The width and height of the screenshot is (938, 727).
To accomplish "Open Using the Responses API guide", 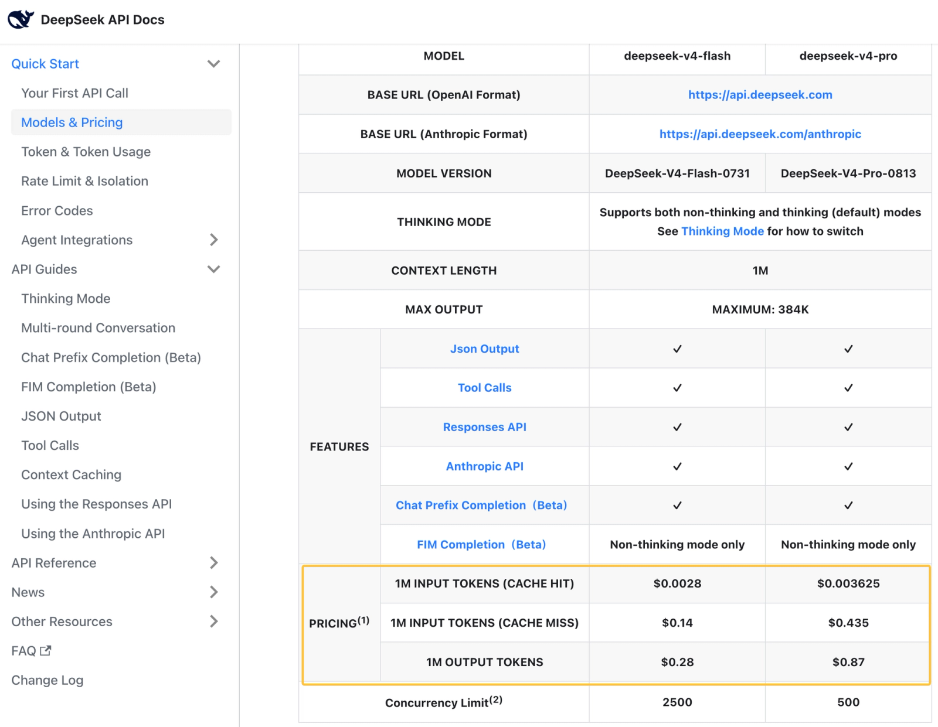I will click(96, 504).
